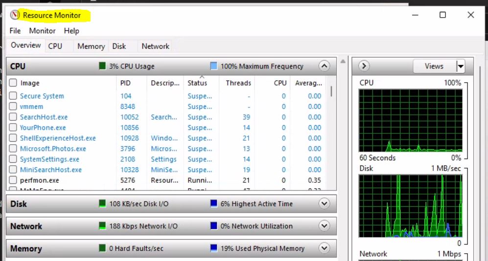Select the perfmon.exe process name
488x261 pixels.
click(40, 180)
